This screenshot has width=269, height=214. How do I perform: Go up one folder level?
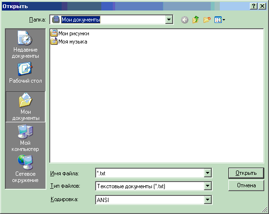pos(196,20)
